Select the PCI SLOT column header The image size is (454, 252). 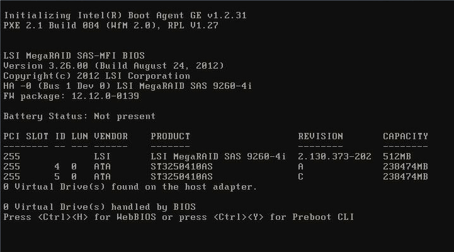[x=25, y=136]
